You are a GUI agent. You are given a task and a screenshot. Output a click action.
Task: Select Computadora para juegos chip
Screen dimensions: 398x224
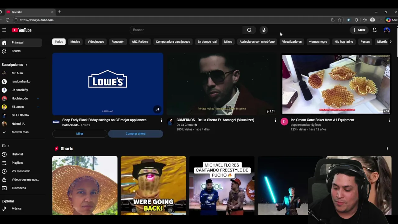pyautogui.click(x=173, y=42)
